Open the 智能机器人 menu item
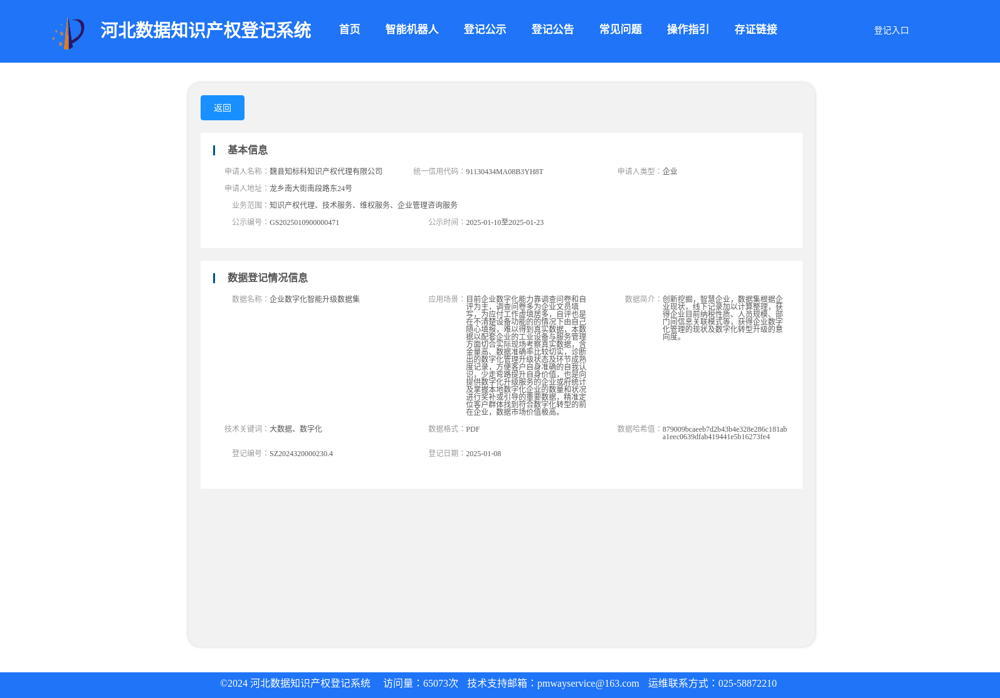This screenshot has width=1000, height=698. [412, 29]
